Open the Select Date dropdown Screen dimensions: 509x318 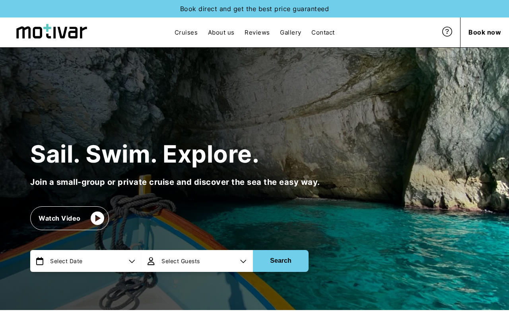85,261
